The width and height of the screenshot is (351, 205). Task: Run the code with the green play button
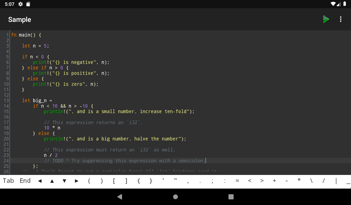(326, 19)
